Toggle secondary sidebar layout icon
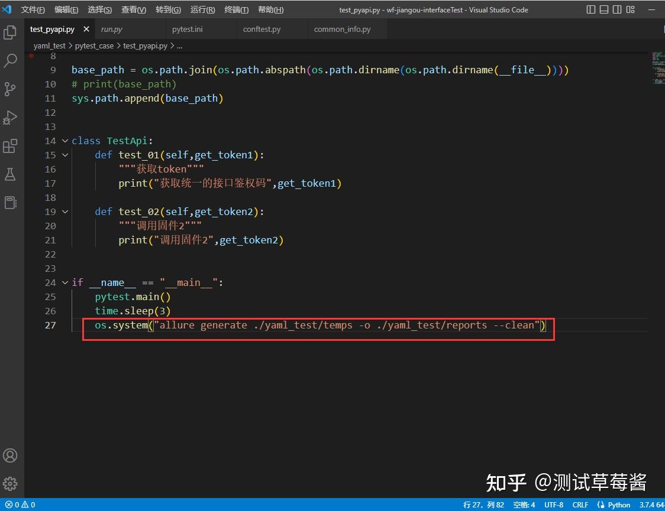The width and height of the screenshot is (665, 511). point(617,9)
